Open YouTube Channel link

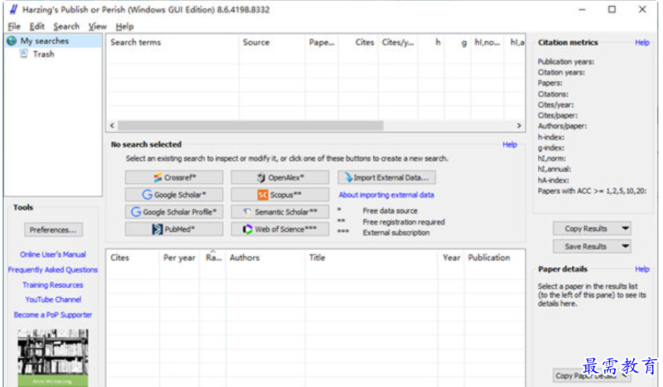click(x=53, y=300)
